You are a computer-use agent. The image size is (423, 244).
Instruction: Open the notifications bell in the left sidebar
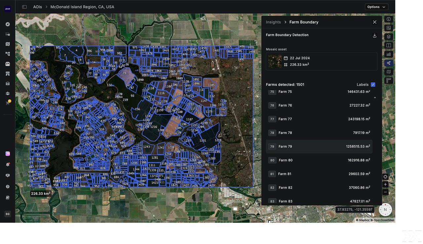tap(8, 164)
